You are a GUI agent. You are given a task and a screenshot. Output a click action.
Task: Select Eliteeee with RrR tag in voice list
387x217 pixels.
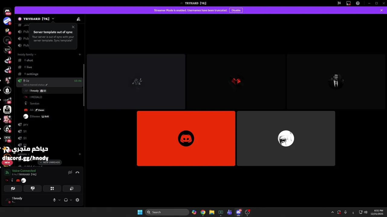coord(52,116)
